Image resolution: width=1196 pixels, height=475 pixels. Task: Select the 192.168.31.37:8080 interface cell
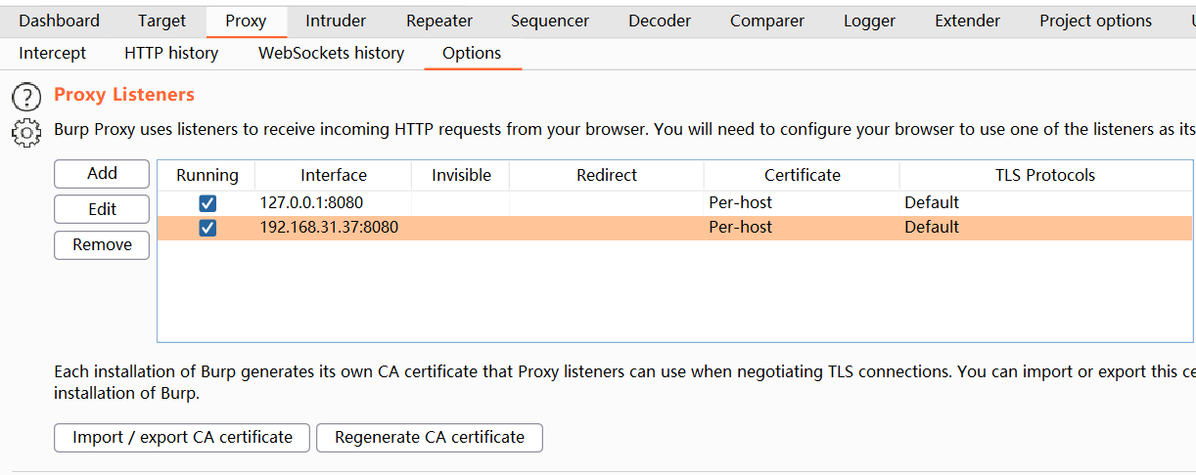(x=334, y=228)
